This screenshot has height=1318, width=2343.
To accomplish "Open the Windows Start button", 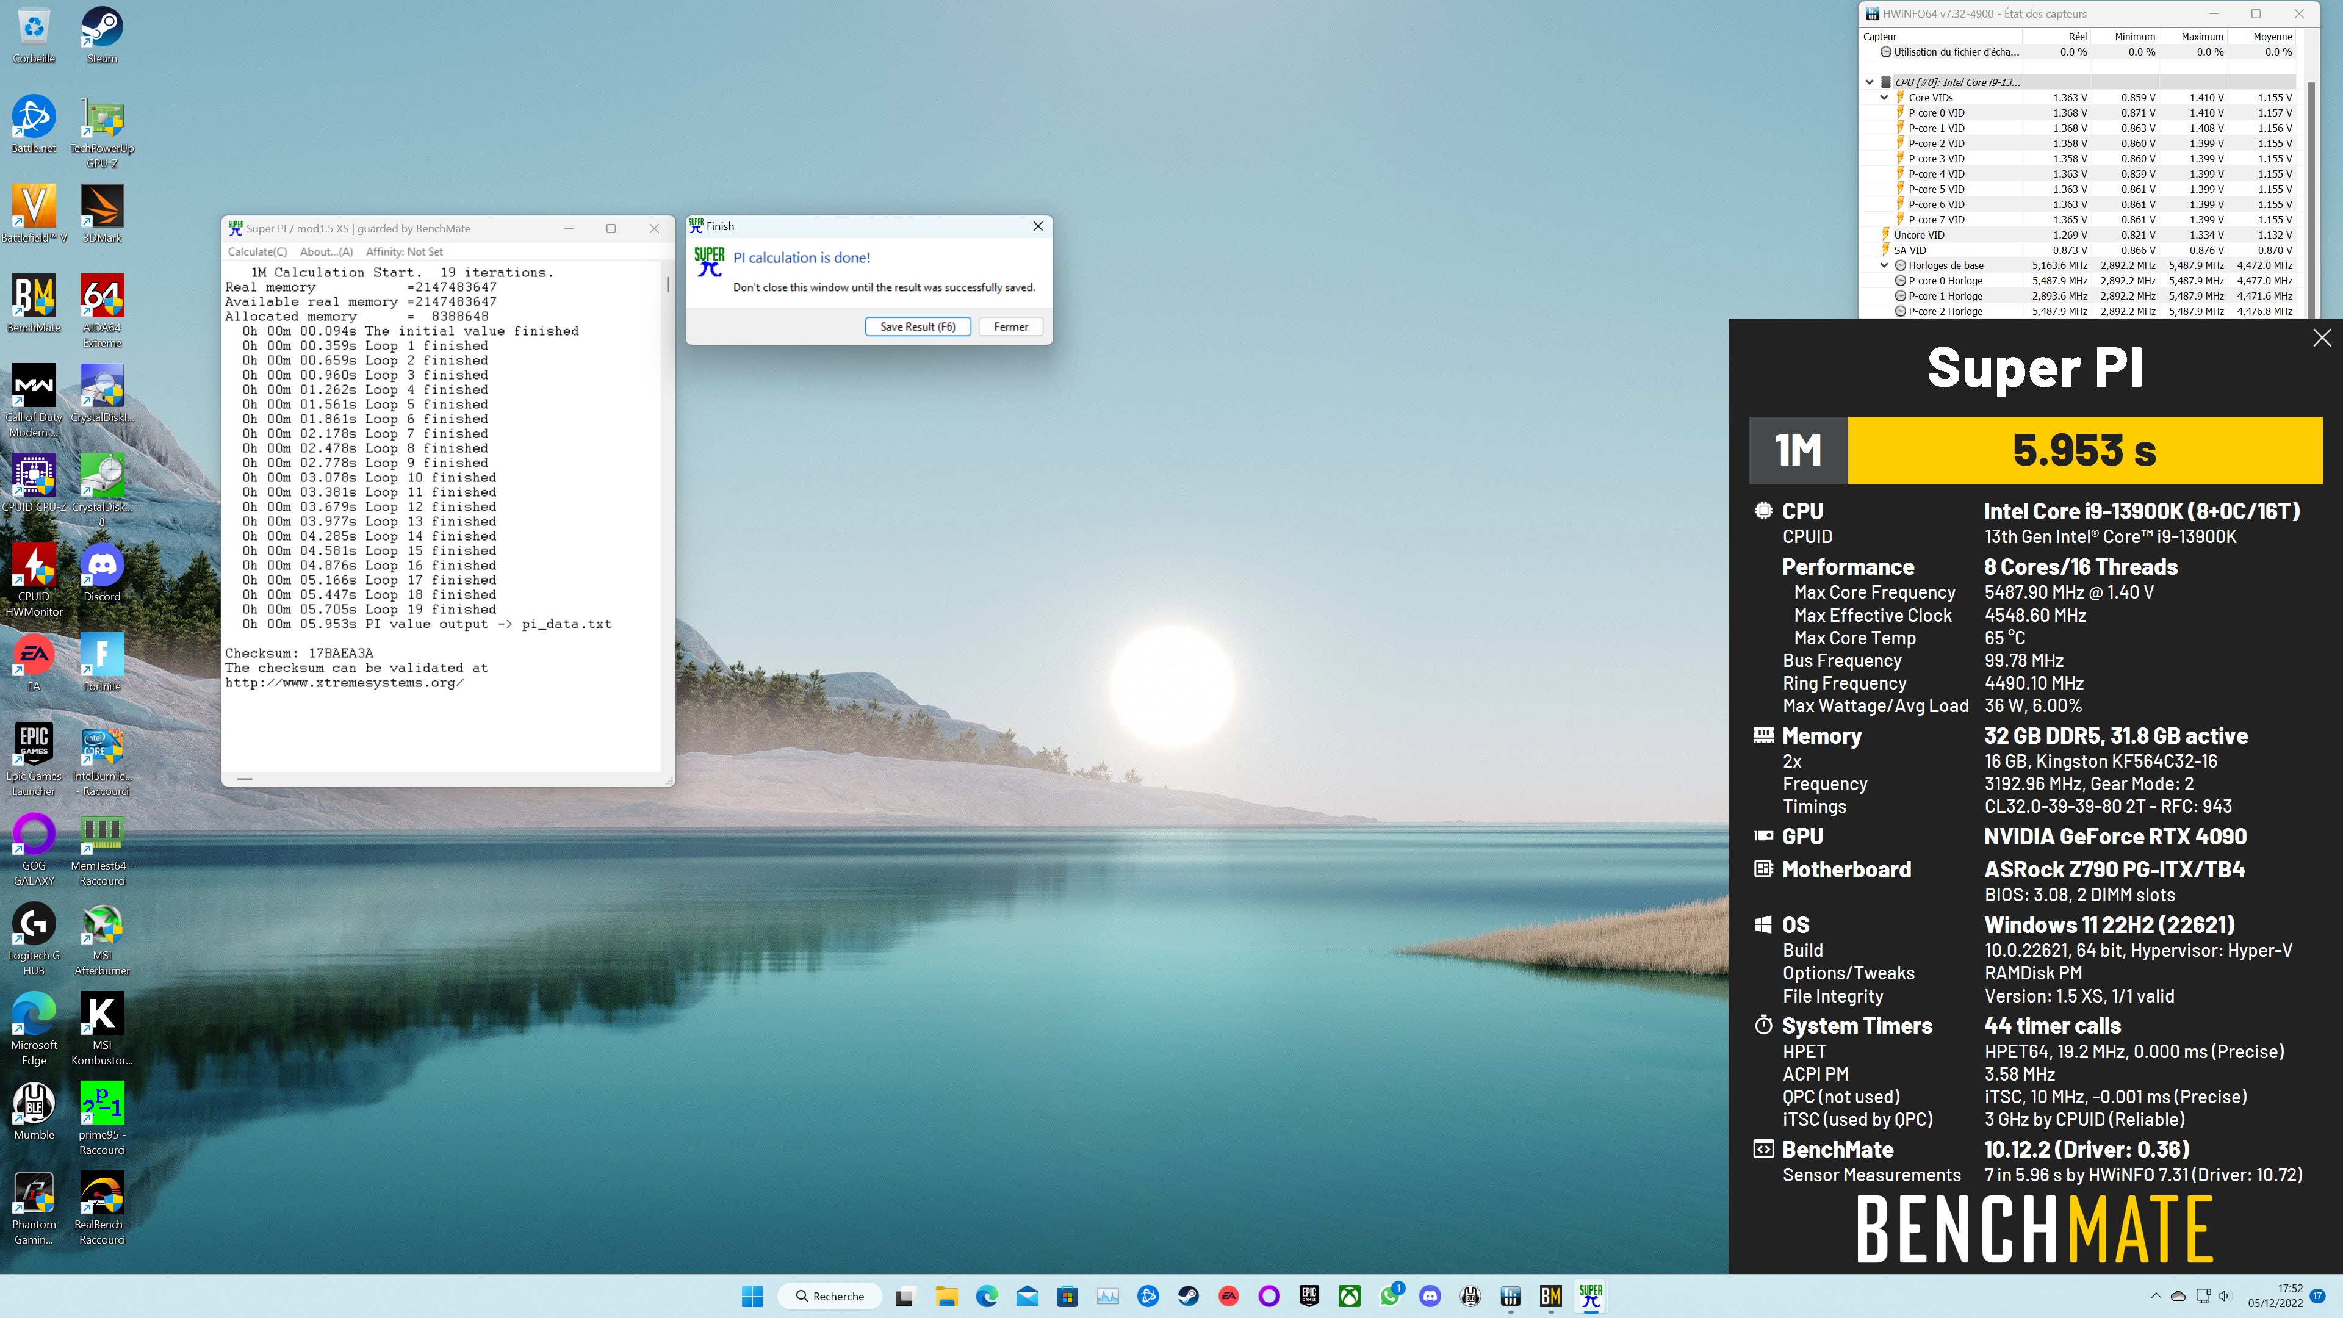I will [x=752, y=1296].
